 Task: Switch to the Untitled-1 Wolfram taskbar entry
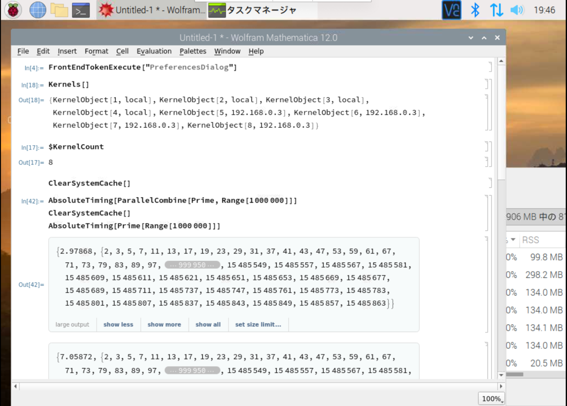[x=152, y=10]
